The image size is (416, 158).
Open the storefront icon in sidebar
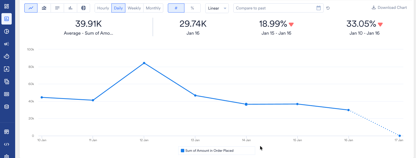[7, 132]
